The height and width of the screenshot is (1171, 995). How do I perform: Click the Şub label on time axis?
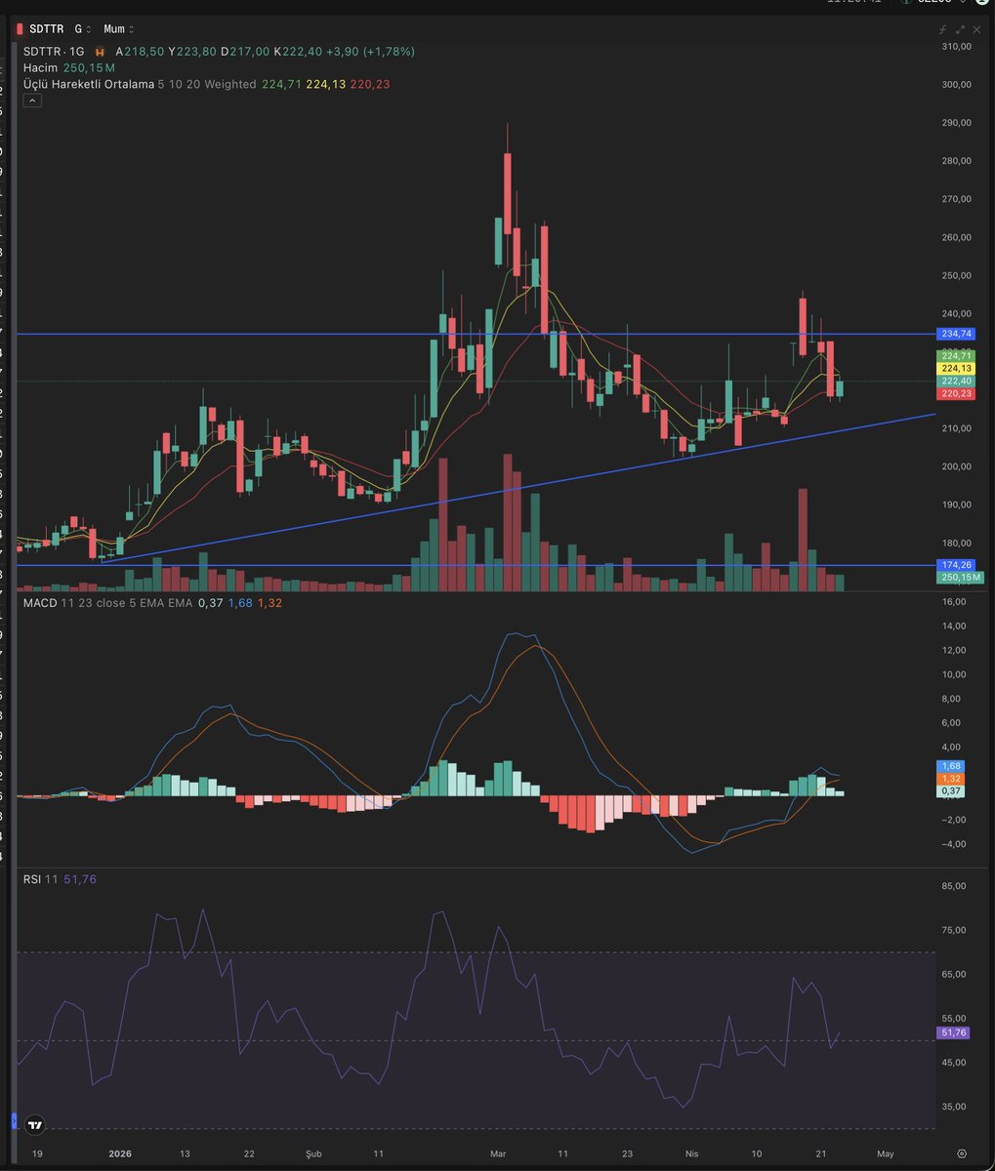click(x=314, y=1153)
